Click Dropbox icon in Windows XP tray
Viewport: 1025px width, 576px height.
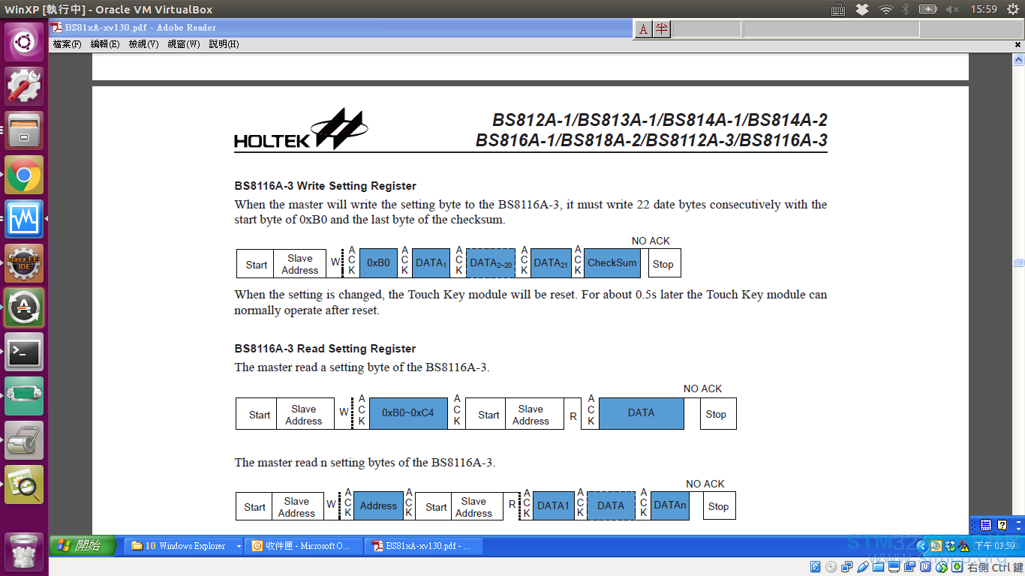click(x=951, y=546)
